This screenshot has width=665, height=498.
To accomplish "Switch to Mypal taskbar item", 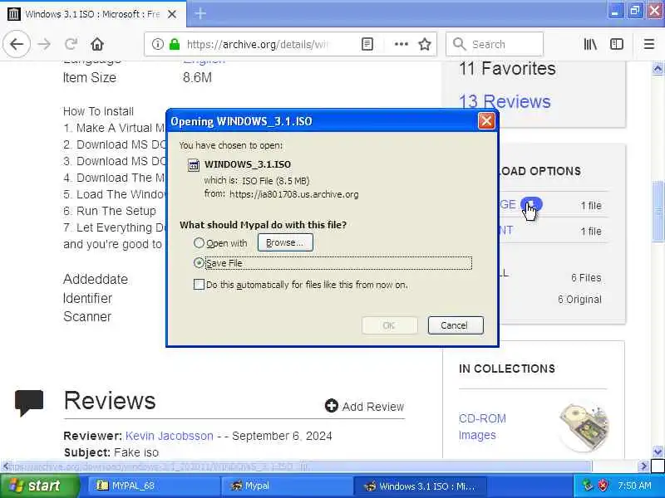I will pos(286,486).
